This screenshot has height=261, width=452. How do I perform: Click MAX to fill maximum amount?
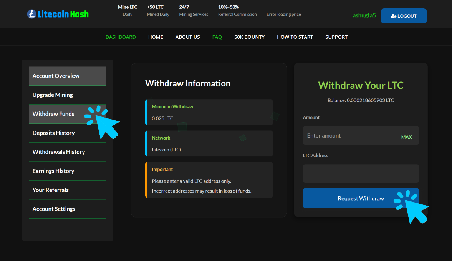(407, 137)
